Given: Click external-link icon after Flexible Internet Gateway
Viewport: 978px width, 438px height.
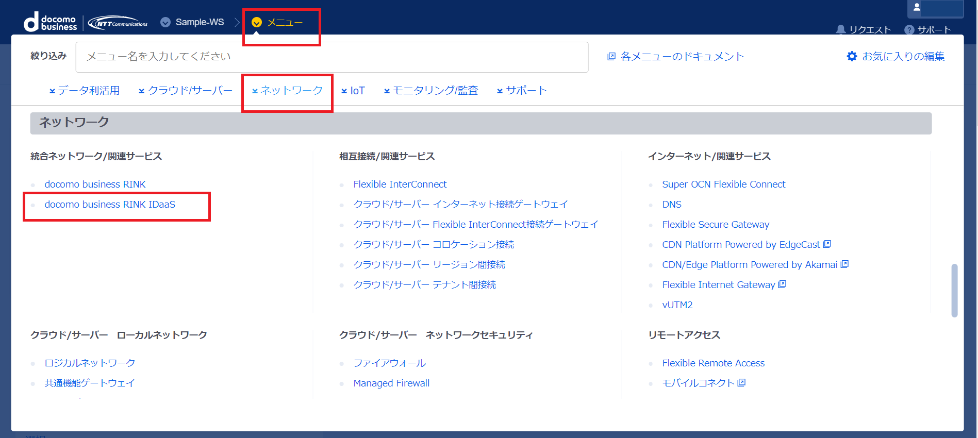Looking at the screenshot, I should pos(782,284).
